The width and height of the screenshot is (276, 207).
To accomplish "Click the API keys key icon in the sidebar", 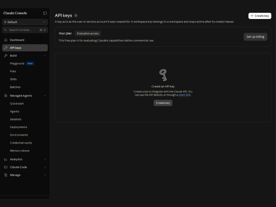I will 6,48.
